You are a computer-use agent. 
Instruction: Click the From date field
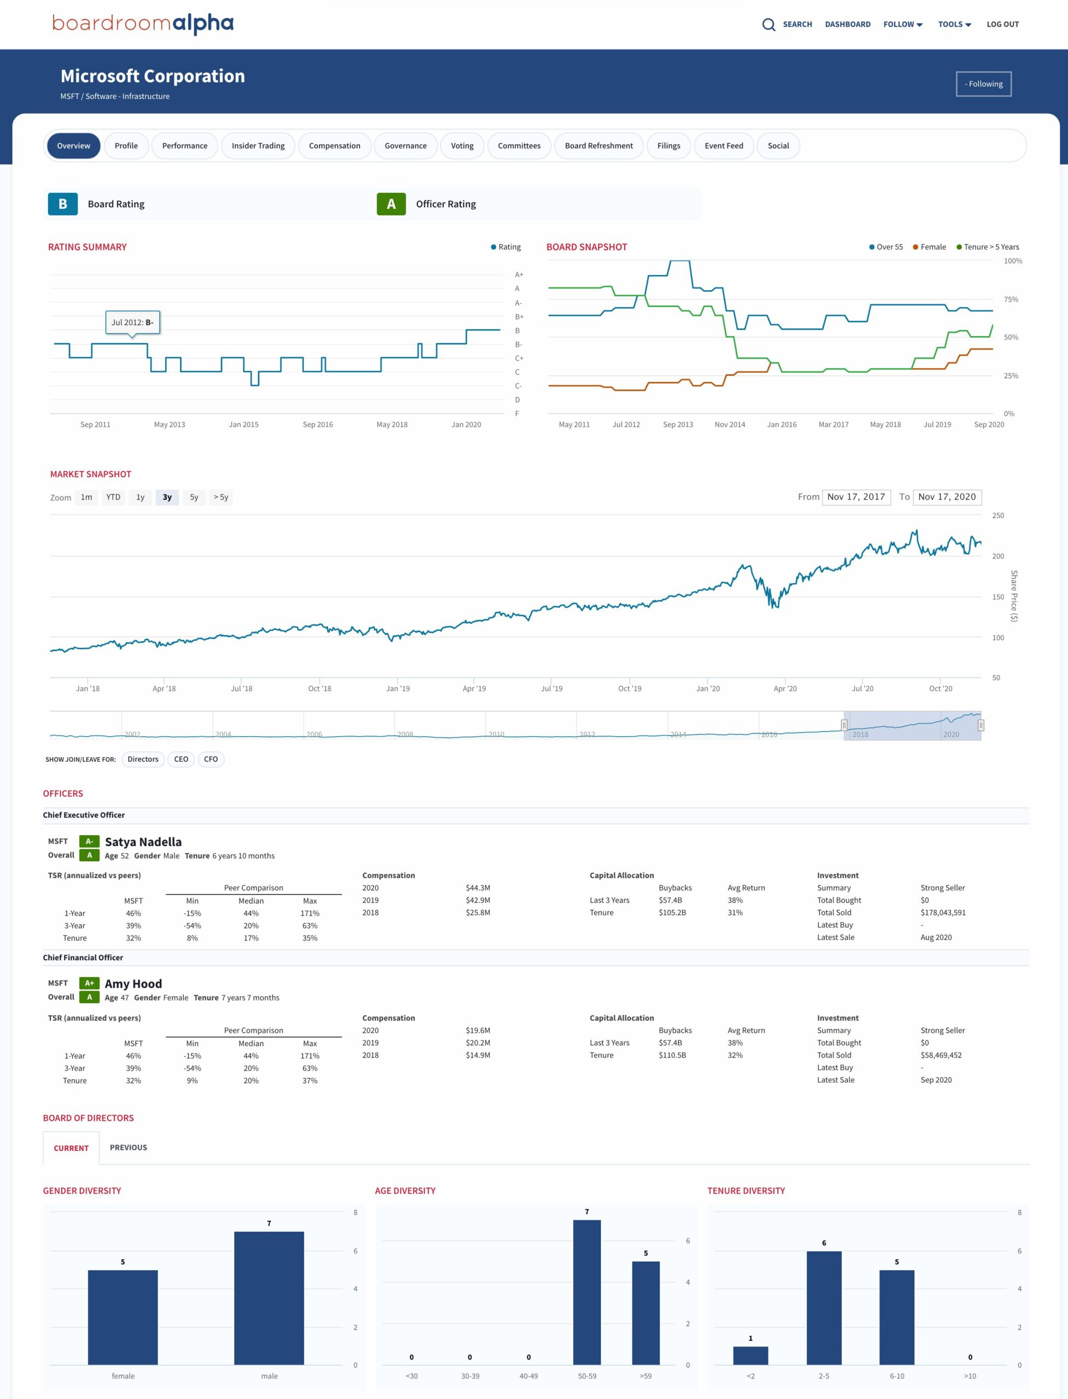click(856, 497)
